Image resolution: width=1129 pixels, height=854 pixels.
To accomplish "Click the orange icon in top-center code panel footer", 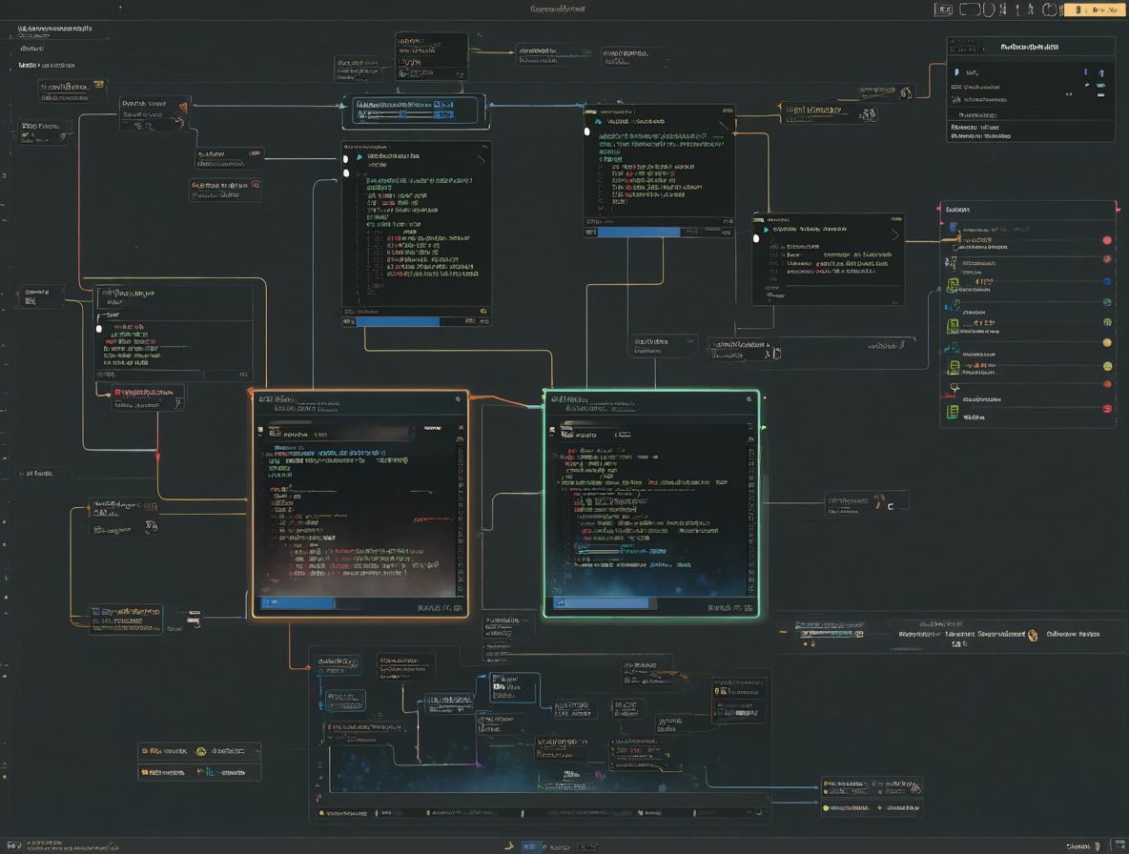I will (x=483, y=312).
